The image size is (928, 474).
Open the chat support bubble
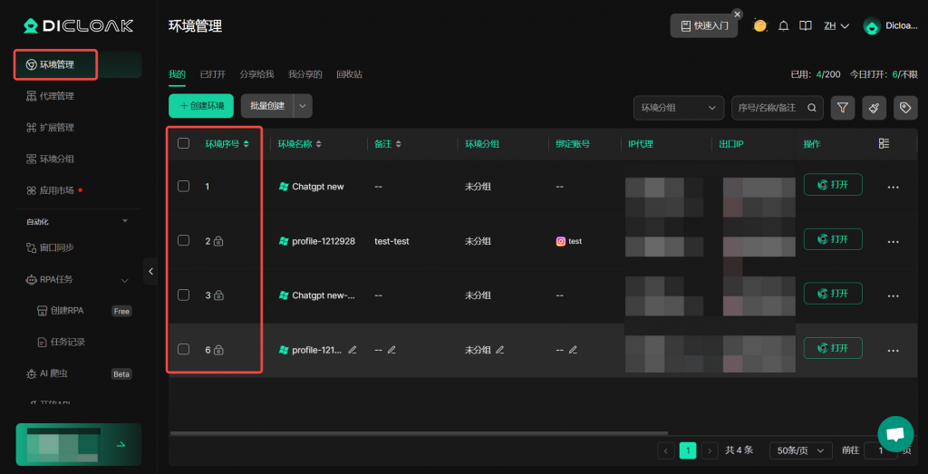click(x=895, y=434)
